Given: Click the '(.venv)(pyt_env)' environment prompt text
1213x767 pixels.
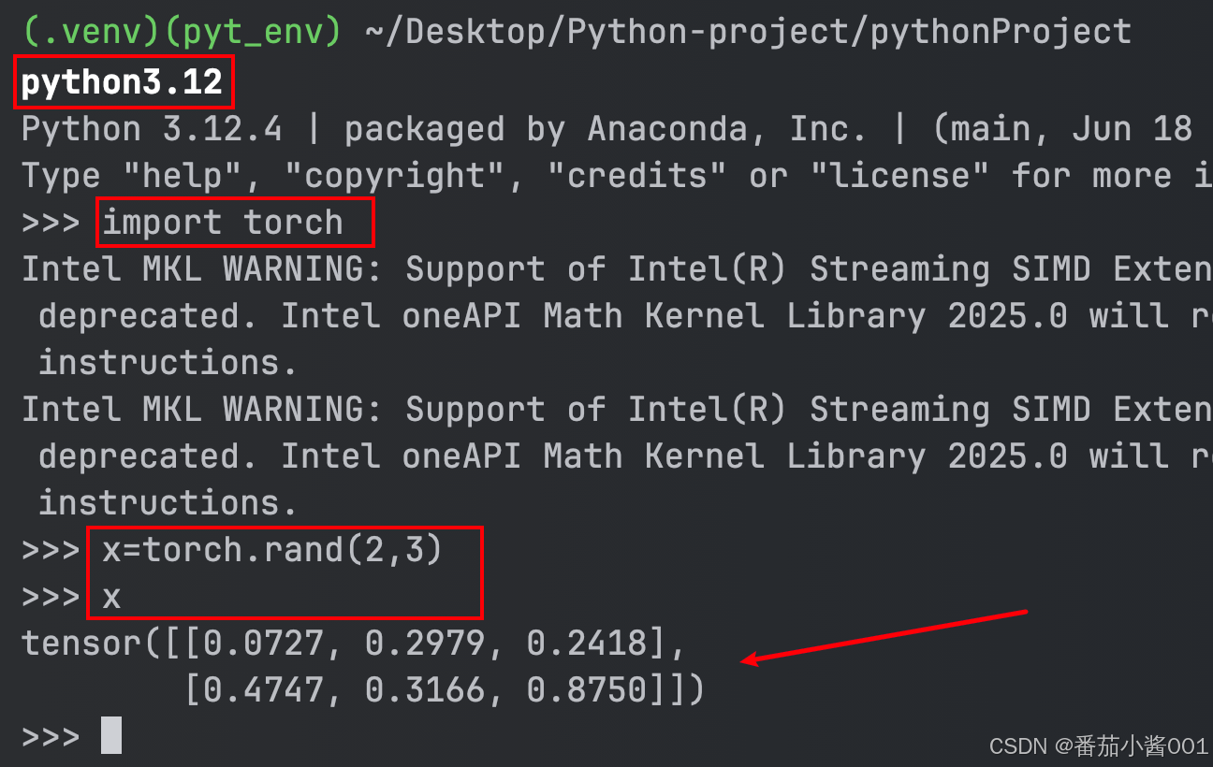Looking at the screenshot, I should pyautogui.click(x=181, y=33).
